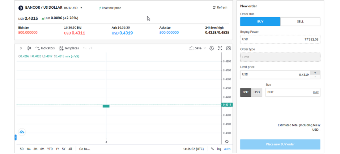This screenshot has width=340, height=154.
Task: Click the Bancor coin logo icon
Action: coord(21,8)
